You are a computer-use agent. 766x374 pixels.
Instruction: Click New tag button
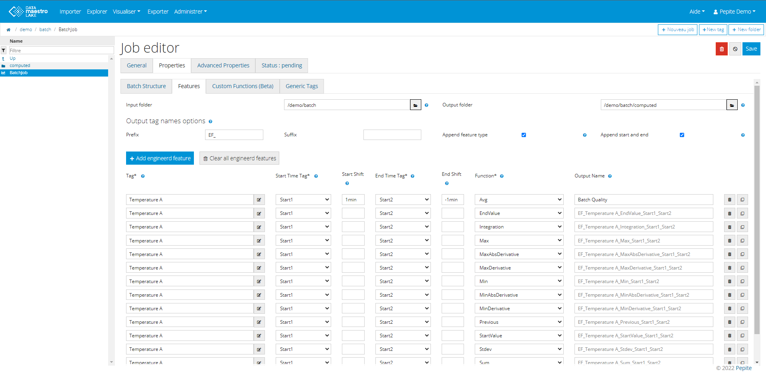(713, 30)
